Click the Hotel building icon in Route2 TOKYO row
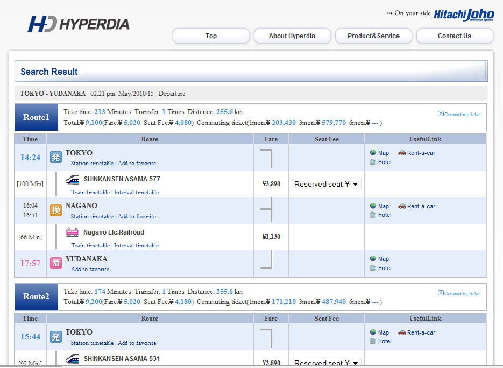Screen dimensions: 503x368 tap(373, 342)
